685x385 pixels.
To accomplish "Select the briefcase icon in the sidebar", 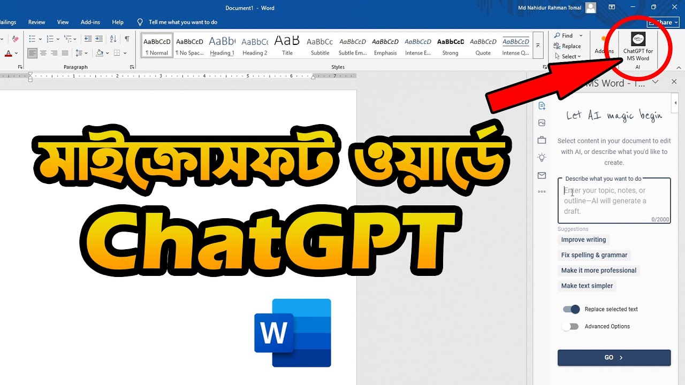I will tap(542, 140).
